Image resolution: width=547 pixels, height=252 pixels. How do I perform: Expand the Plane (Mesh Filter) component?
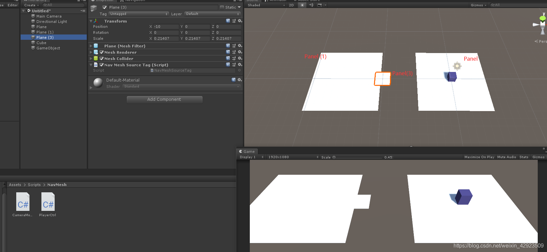[91, 46]
